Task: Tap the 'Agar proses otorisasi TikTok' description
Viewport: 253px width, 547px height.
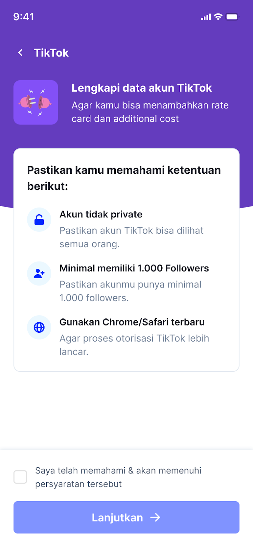Action: tap(134, 345)
